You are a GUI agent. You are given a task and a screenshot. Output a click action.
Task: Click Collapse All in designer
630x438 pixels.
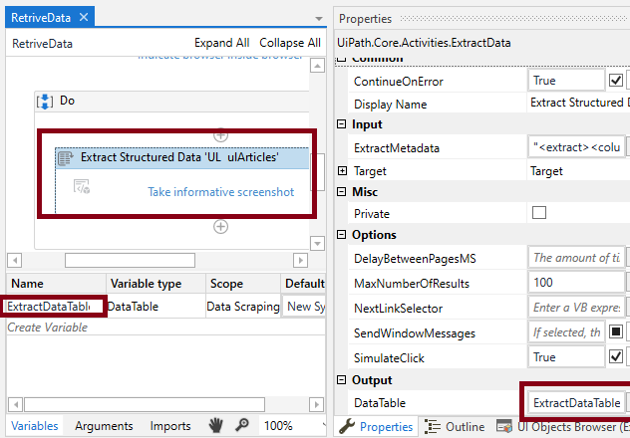coord(290,43)
